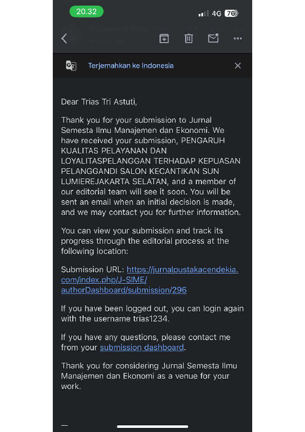305x432 pixels.
Task: Open the three-dot more options menu
Action: (x=238, y=38)
